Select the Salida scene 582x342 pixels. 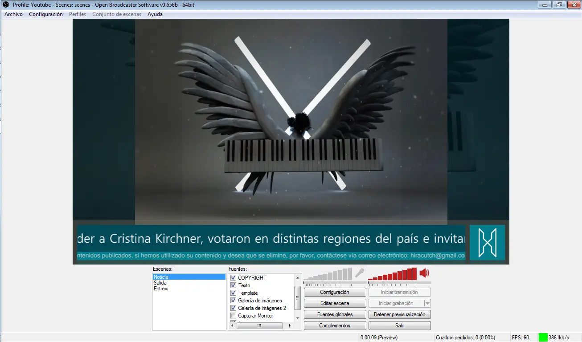point(189,283)
